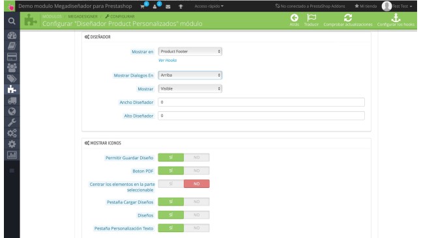This screenshot has height=238, width=421.
Task: Set Boton PDF to NO
Action: click(x=197, y=171)
